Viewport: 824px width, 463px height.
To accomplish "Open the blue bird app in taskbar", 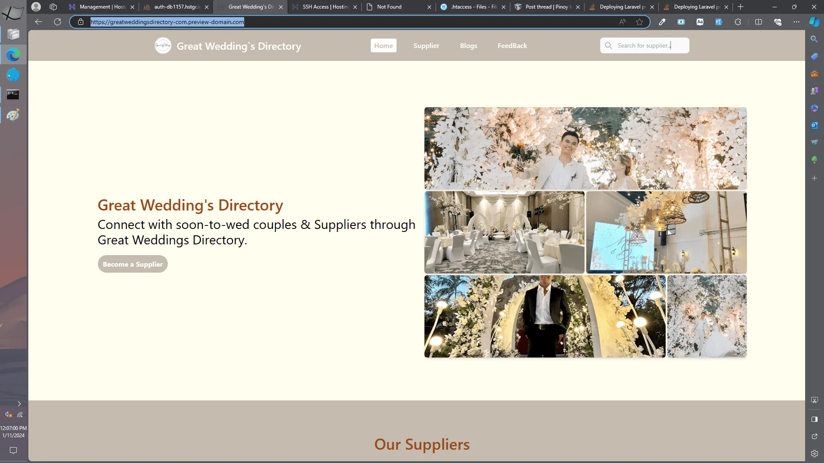I will tap(13, 75).
